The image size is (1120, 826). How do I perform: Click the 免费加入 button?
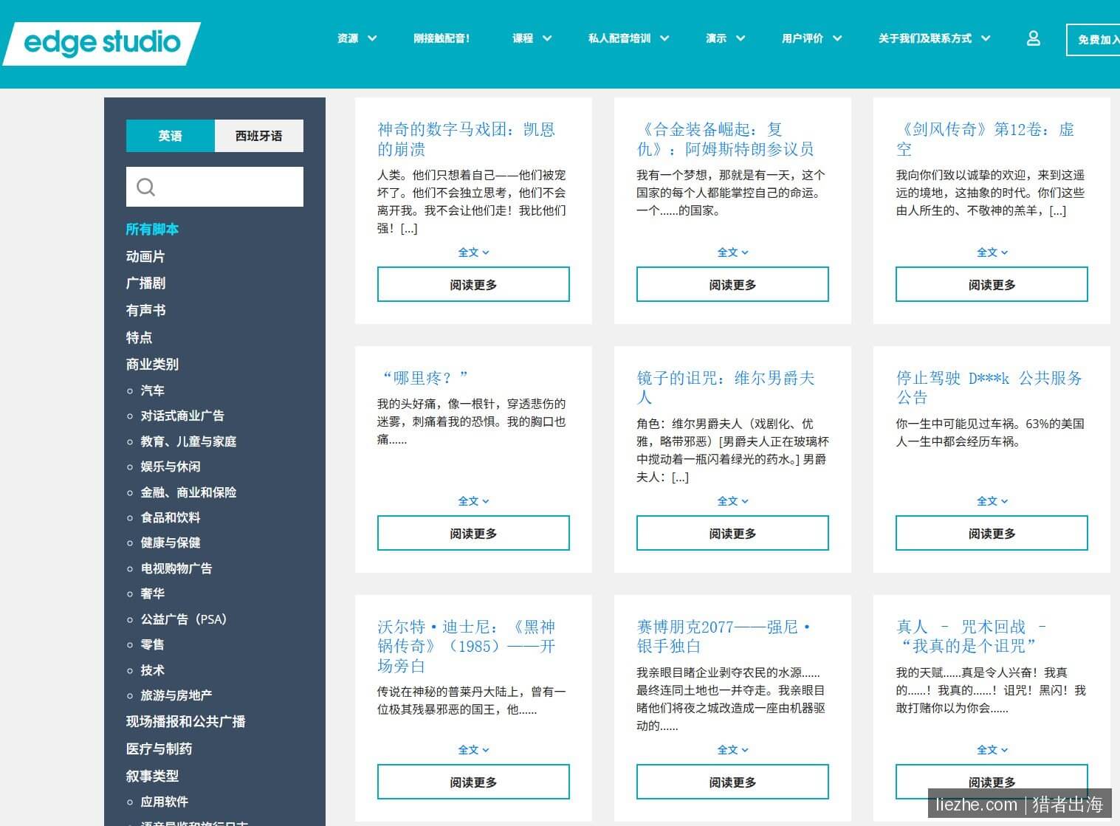[1093, 40]
